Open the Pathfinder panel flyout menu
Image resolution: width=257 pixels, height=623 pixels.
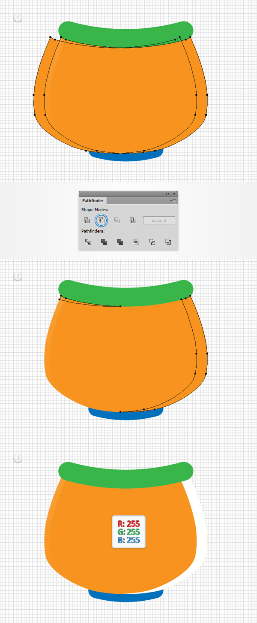[x=173, y=200]
